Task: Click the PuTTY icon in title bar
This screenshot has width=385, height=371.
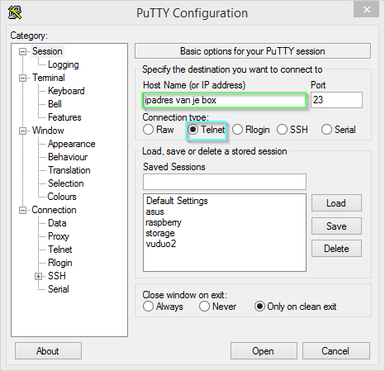Action: click(x=15, y=12)
